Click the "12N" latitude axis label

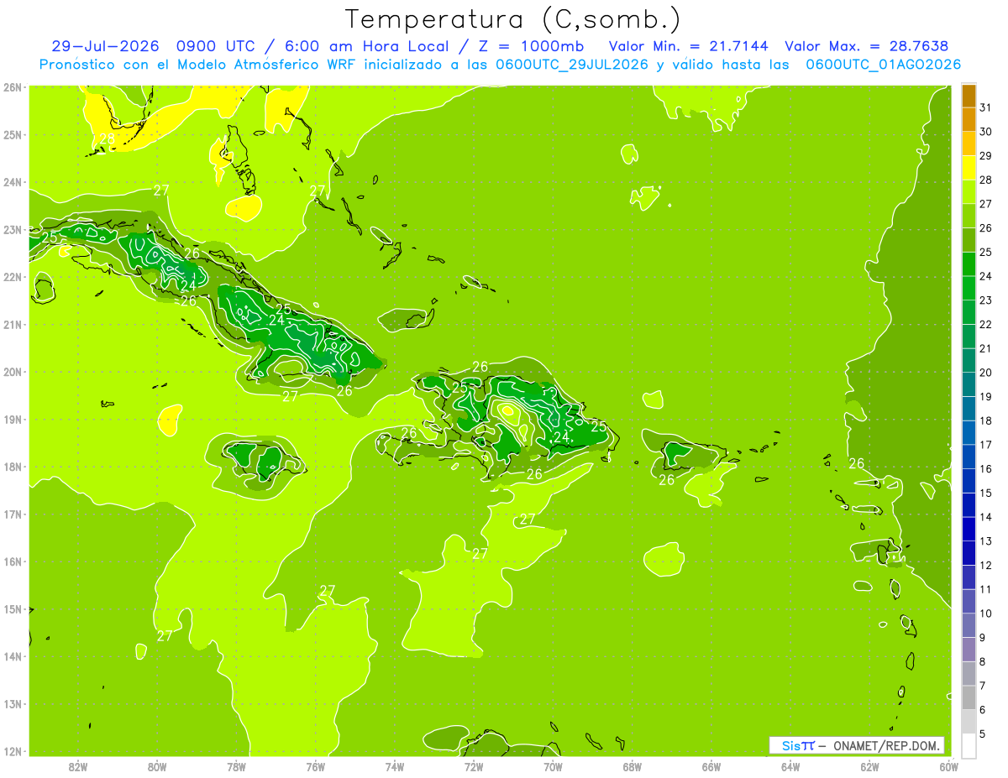coord(12,751)
